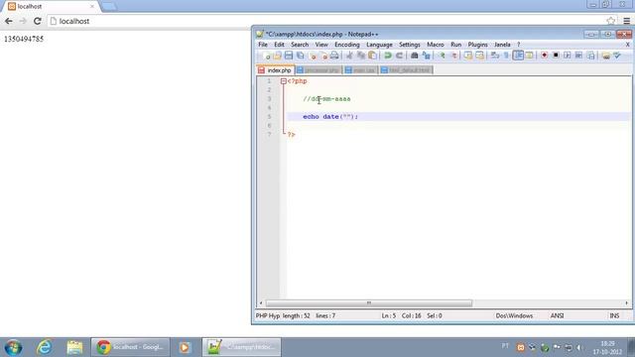Screen dimensions: 635x357
Task: Click the Chrome Back button
Action: pos(9,21)
